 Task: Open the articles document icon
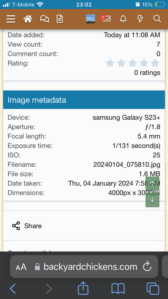pyautogui.click(x=60, y=19)
